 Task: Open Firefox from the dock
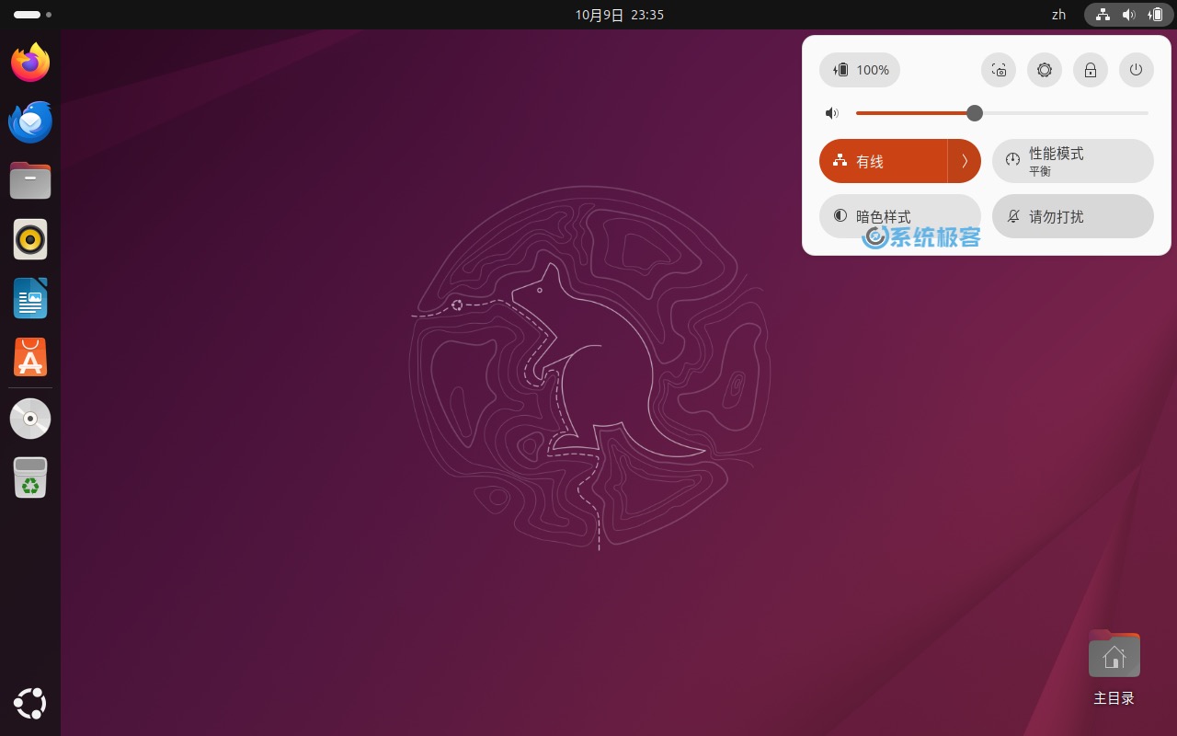(30, 63)
